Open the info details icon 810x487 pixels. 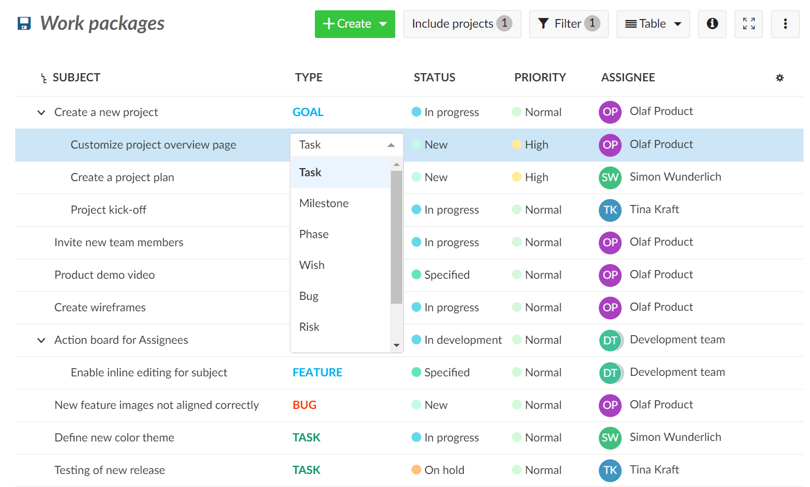click(712, 24)
